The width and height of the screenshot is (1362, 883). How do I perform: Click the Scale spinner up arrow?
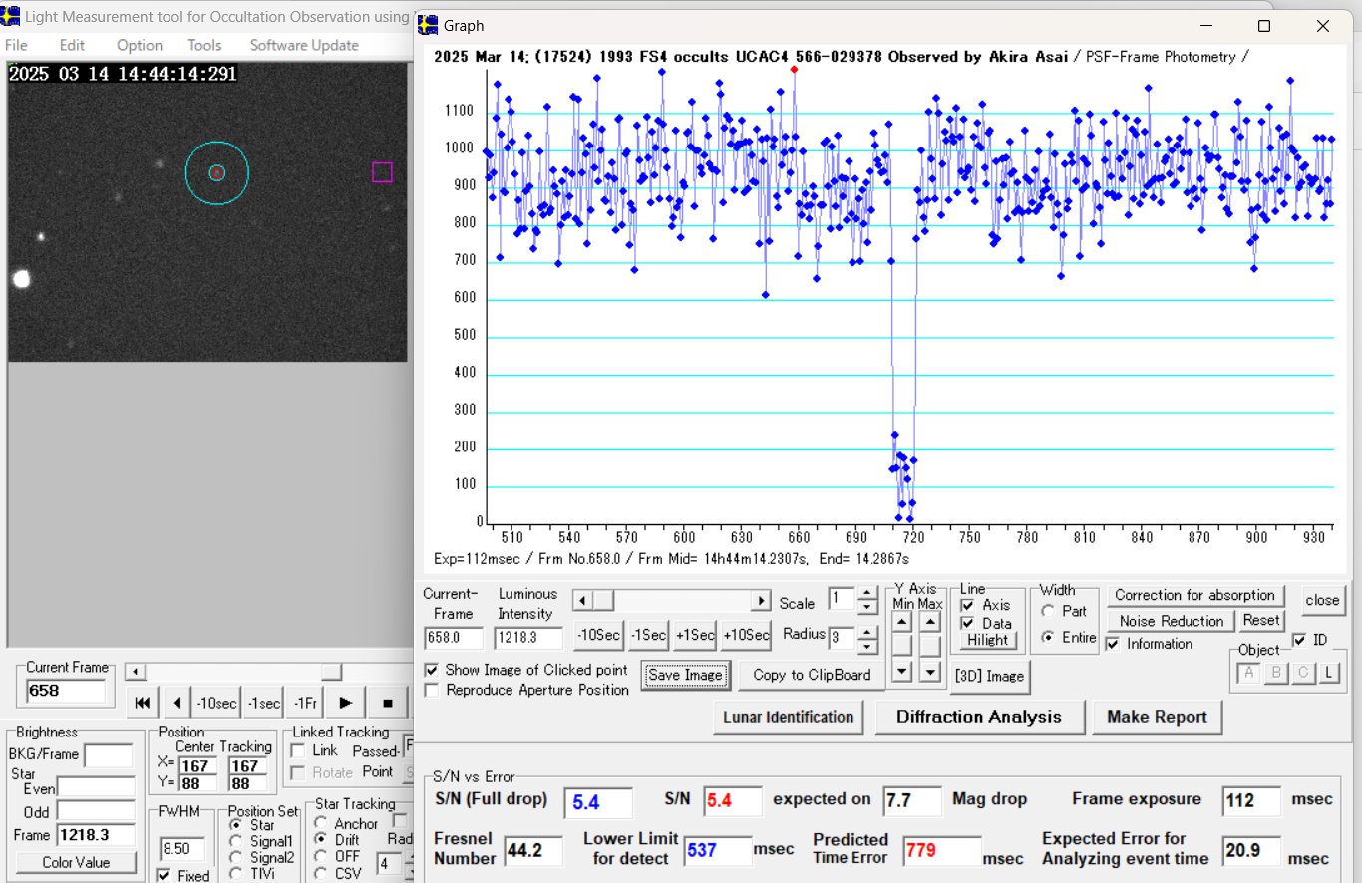point(866,594)
